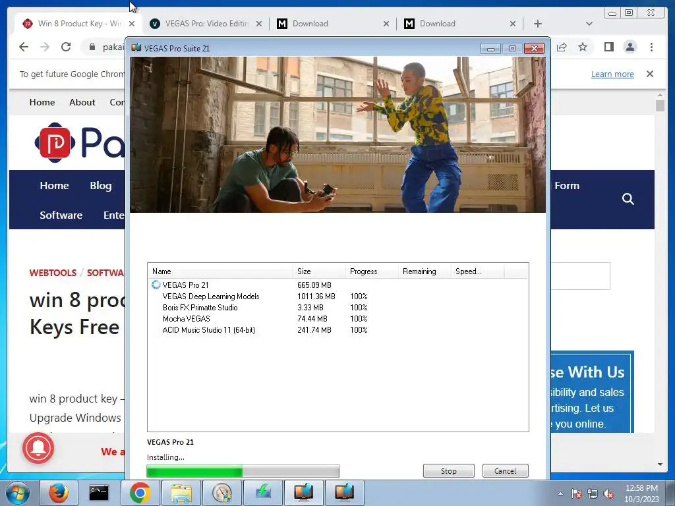The height and width of the screenshot is (506, 675).
Task: Close the VEGAS Pro Suite 21 installer window
Action: tap(534, 48)
